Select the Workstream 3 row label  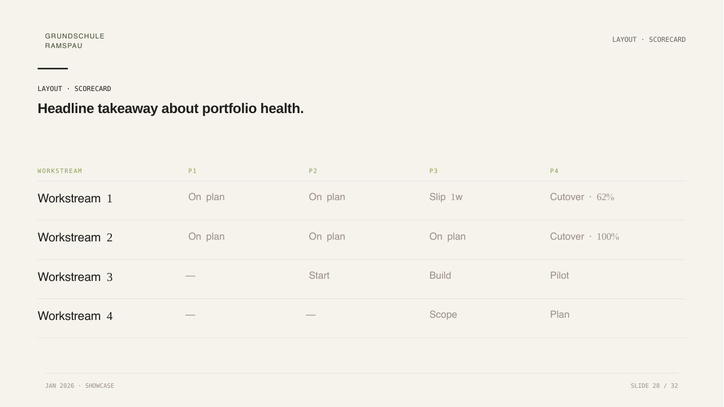pos(75,277)
